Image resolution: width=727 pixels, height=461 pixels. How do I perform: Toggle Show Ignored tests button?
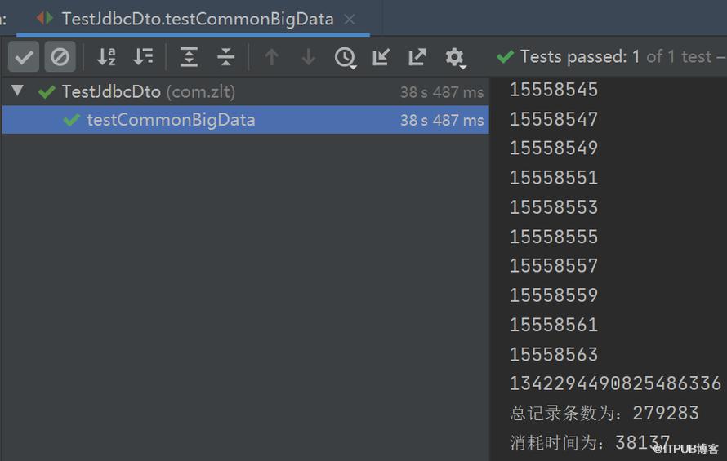tap(60, 57)
